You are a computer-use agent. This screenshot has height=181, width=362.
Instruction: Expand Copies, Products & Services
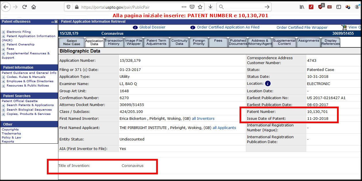click(3, 114)
